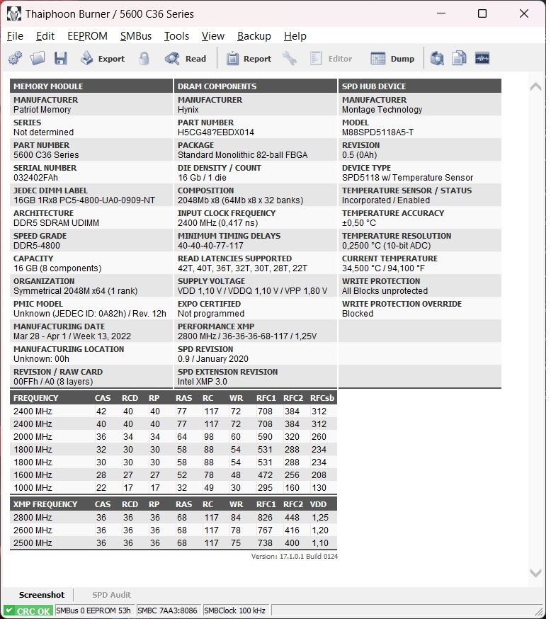Click the 1600 MHz frequency row
Screen dimensions: 551x619
(174, 475)
